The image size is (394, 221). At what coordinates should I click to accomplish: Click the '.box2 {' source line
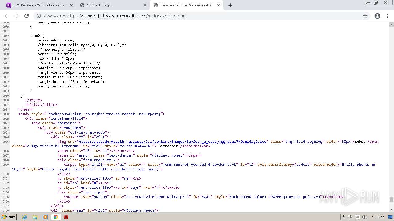click(x=37, y=36)
